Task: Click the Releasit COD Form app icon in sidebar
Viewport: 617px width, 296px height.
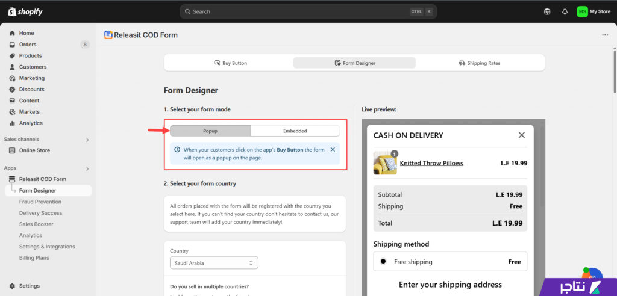Action: (12, 179)
